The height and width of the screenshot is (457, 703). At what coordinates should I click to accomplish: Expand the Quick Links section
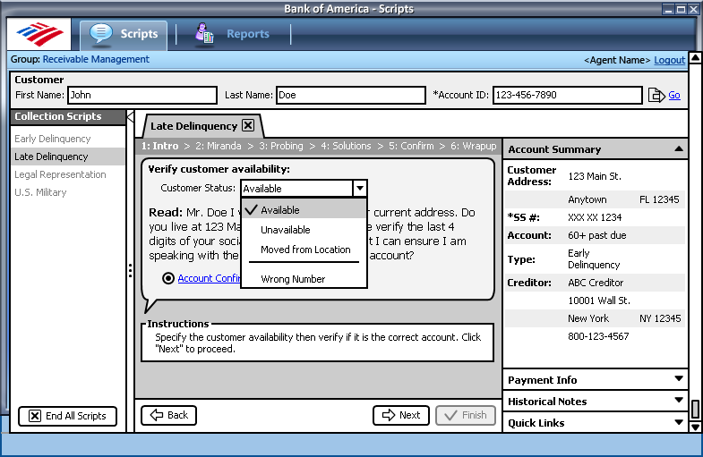679,422
